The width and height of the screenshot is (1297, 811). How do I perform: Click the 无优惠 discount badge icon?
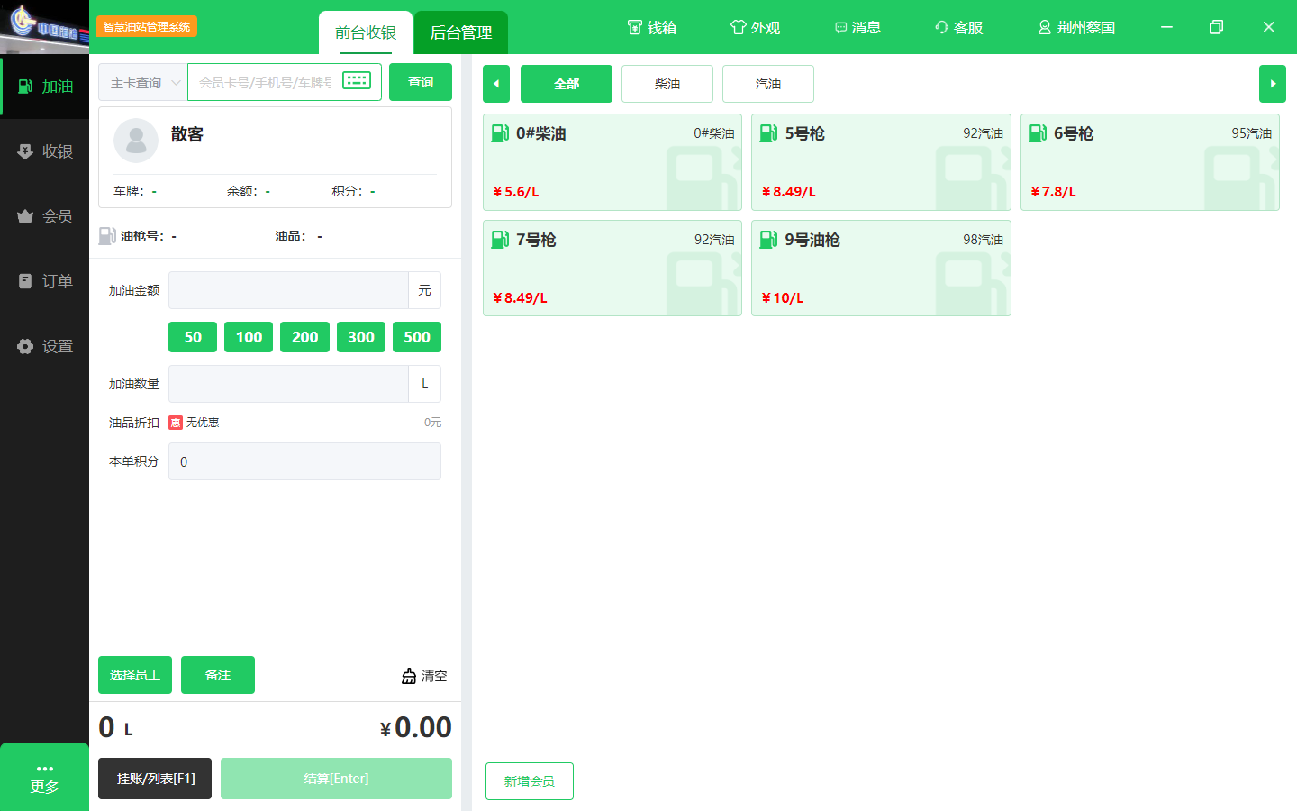tap(176, 423)
